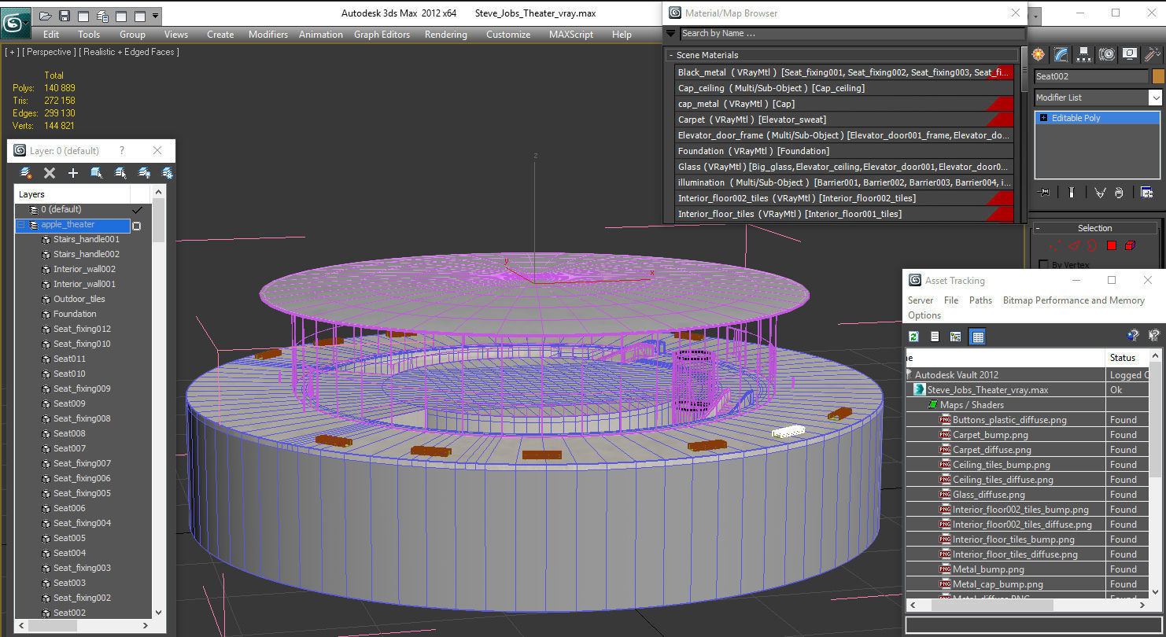
Task: Click Configure Modifier Sets icon
Action: pyautogui.click(x=1146, y=193)
